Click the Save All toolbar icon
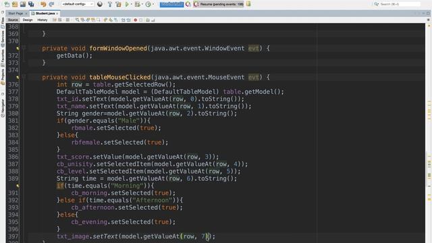 tap(31, 4)
